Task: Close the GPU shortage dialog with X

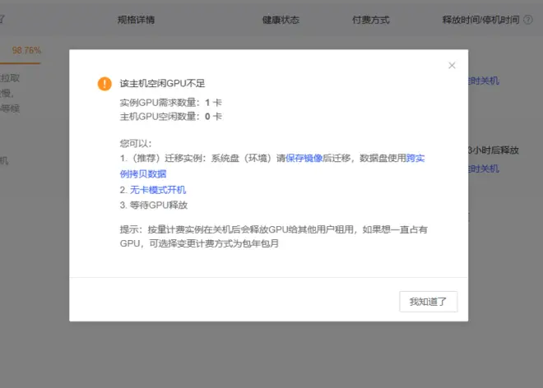Action: click(452, 66)
